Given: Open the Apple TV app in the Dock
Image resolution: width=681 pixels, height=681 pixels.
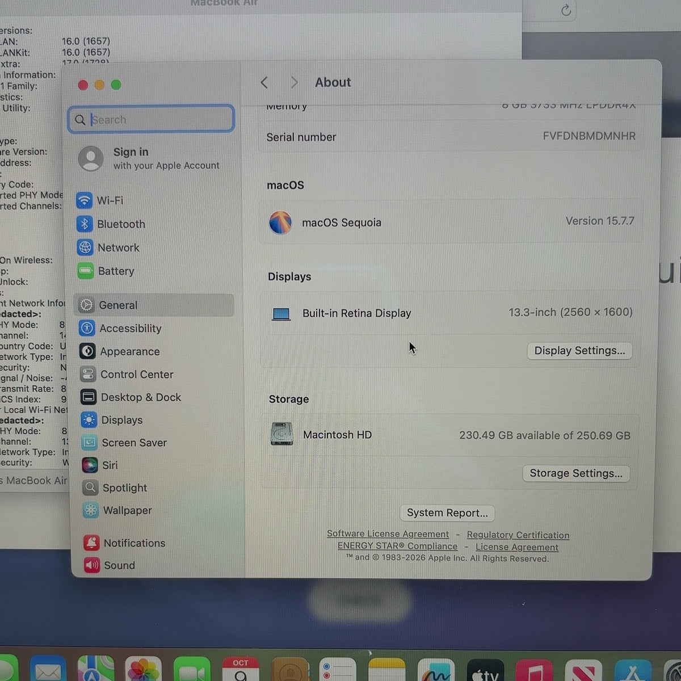Looking at the screenshot, I should (485, 671).
